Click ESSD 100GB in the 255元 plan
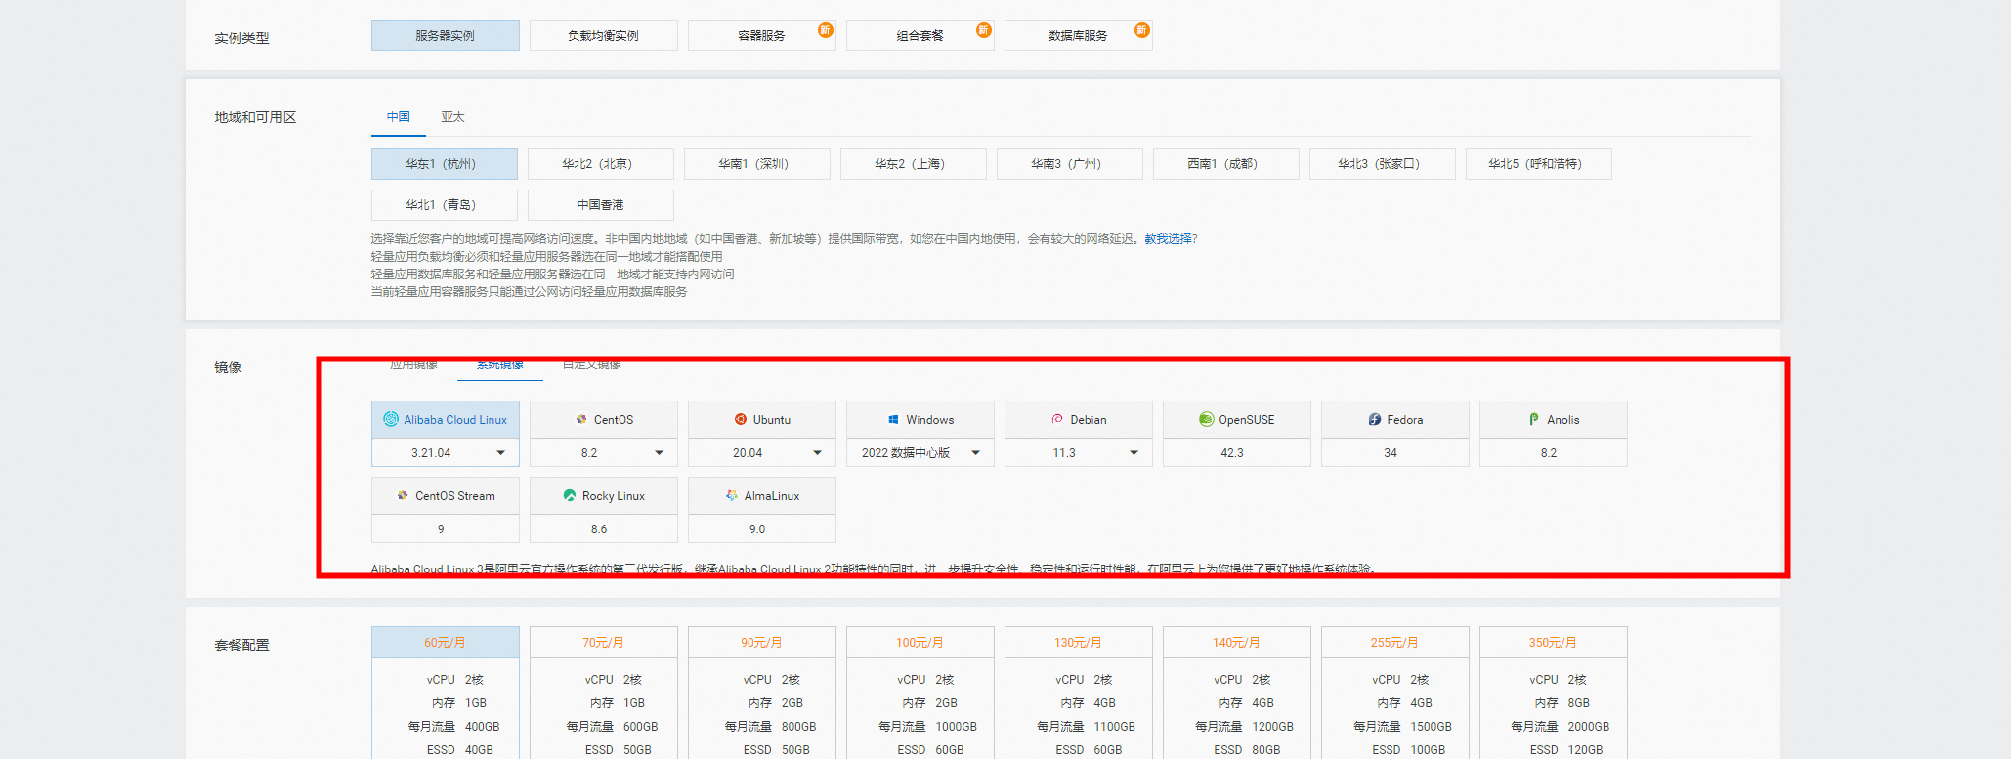 [x=1408, y=750]
